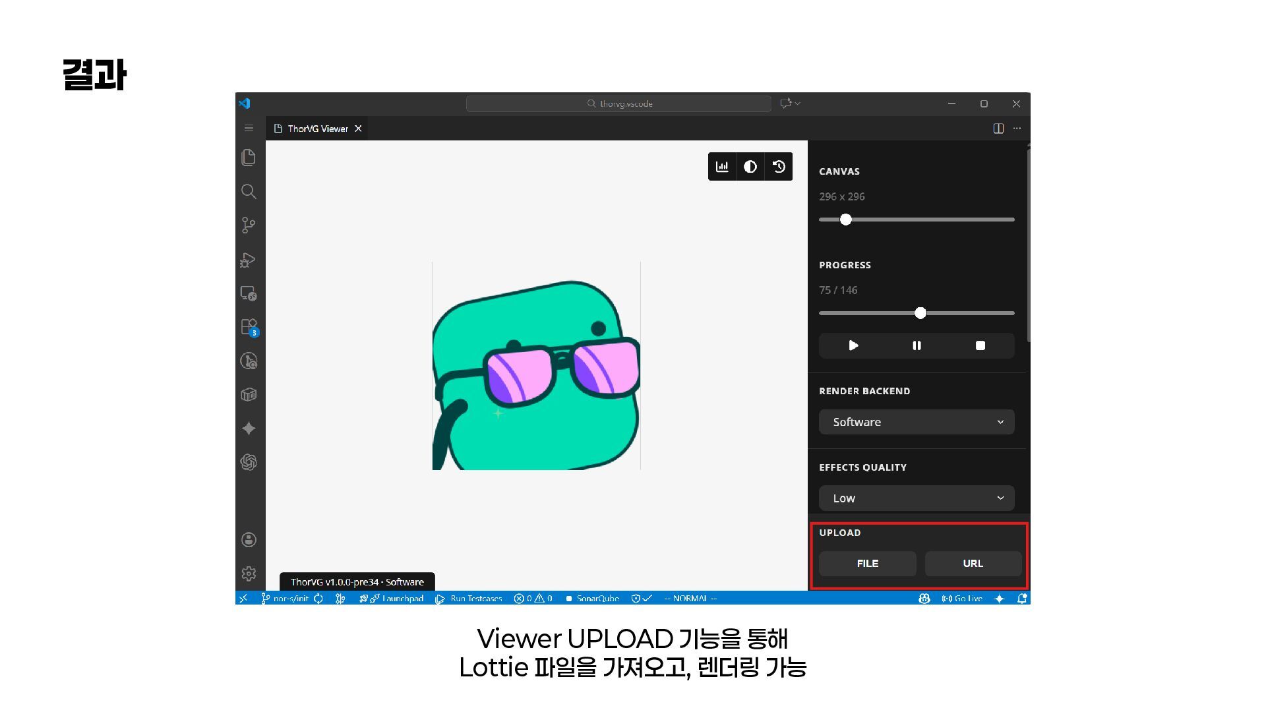Open Extensions view with badge
This screenshot has height=712, width=1266.
click(249, 327)
